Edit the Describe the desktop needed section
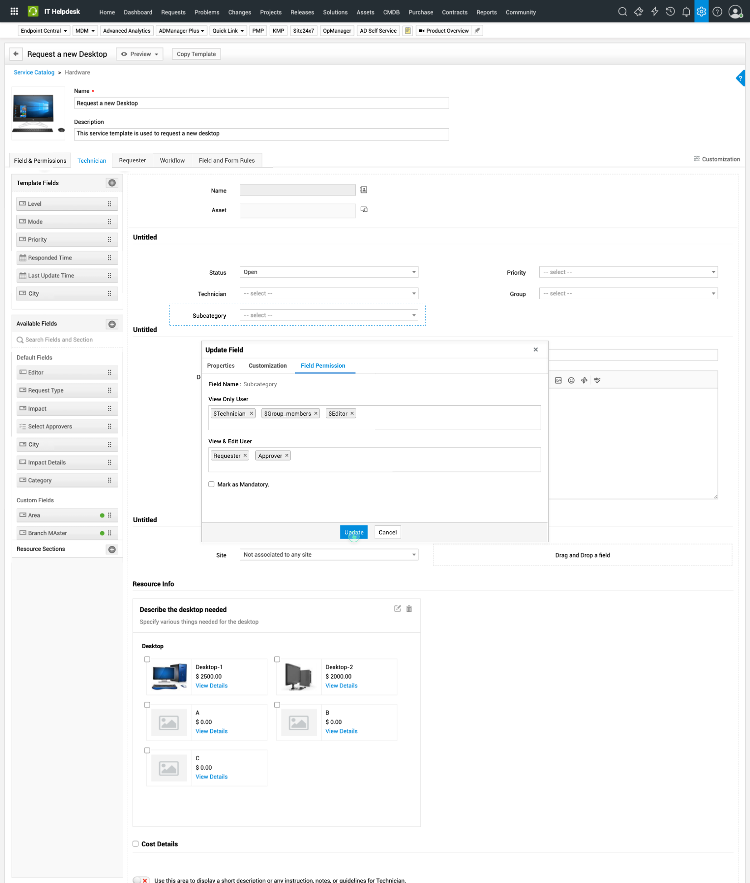 tap(397, 609)
